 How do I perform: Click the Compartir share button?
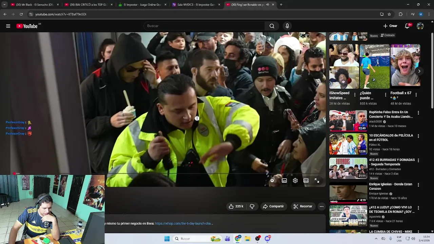tap(273, 206)
